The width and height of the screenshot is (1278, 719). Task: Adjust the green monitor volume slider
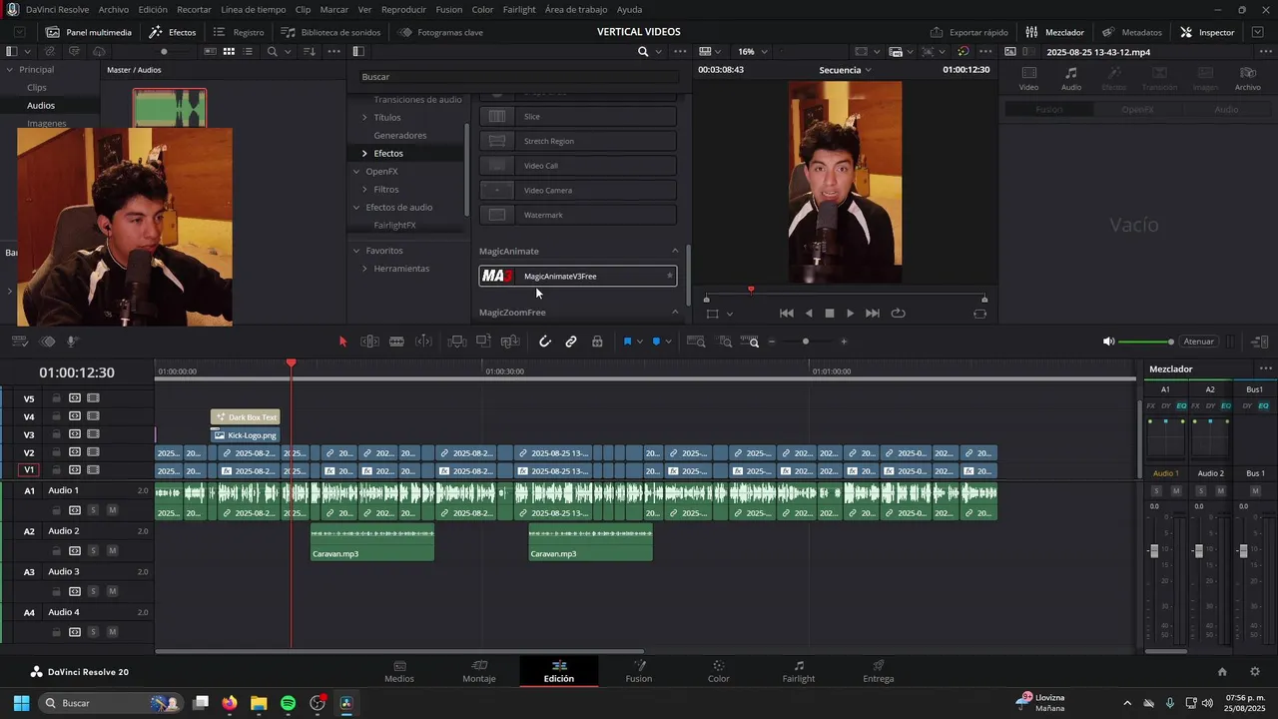1146,342
